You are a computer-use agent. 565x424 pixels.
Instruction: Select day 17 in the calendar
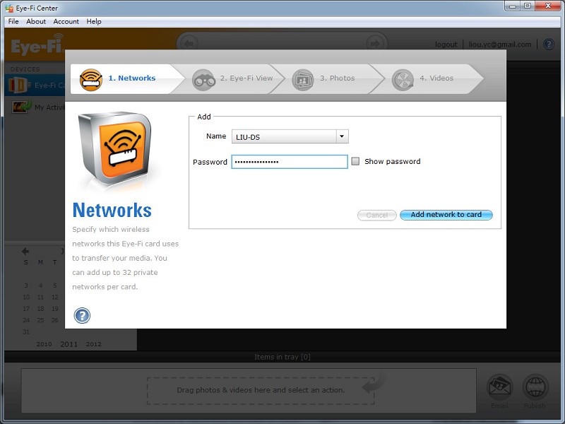[x=26, y=309]
